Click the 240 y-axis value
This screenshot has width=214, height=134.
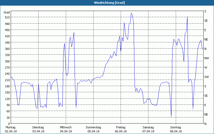pyautogui.click(x=7, y=74)
